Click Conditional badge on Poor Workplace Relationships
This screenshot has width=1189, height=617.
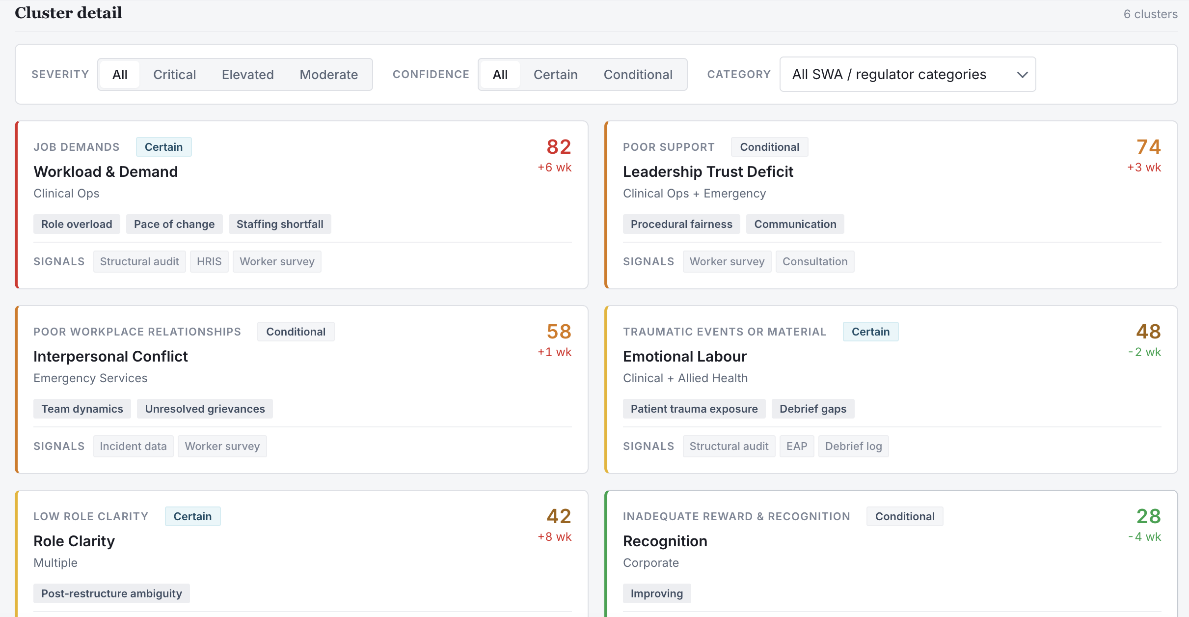click(x=296, y=332)
